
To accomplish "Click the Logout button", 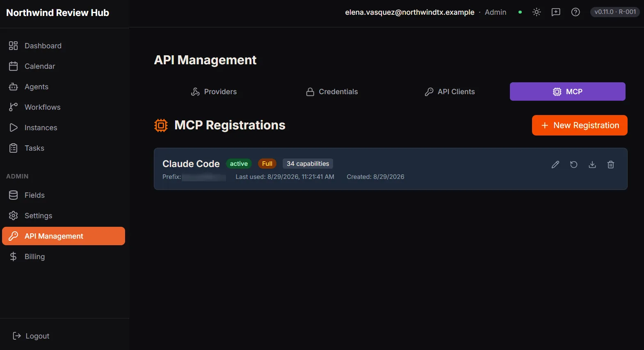I will tap(31, 336).
